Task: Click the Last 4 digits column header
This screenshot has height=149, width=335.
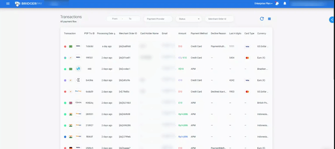Action: point(235,33)
